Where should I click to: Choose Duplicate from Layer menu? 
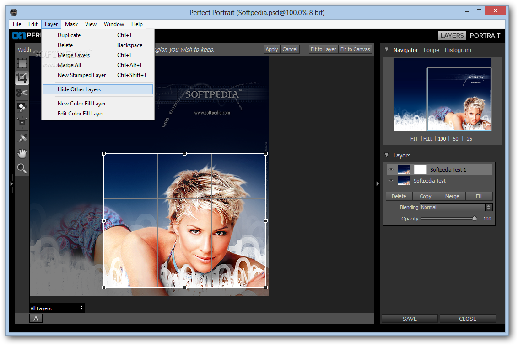pos(98,35)
